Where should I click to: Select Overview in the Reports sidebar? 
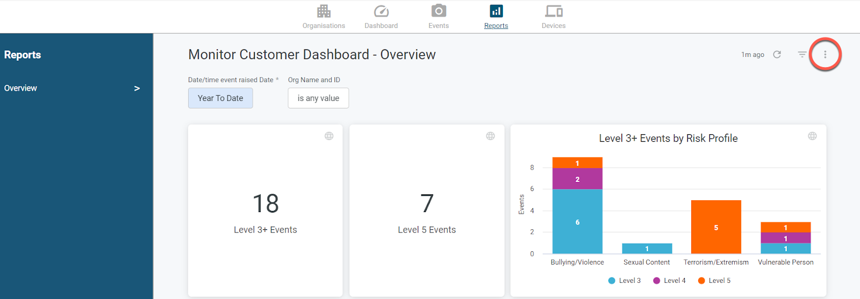(x=20, y=88)
